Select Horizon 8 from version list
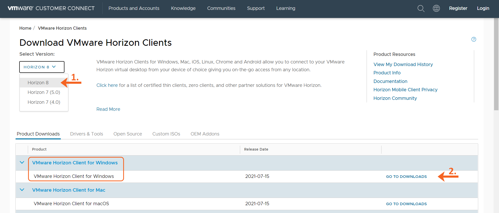Viewport: 499px width, 213px height. coord(44,82)
